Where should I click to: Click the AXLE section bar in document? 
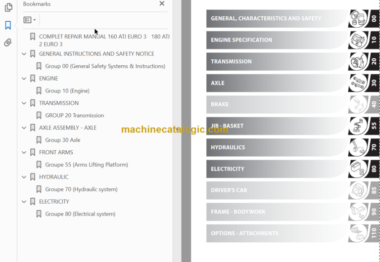click(277, 83)
